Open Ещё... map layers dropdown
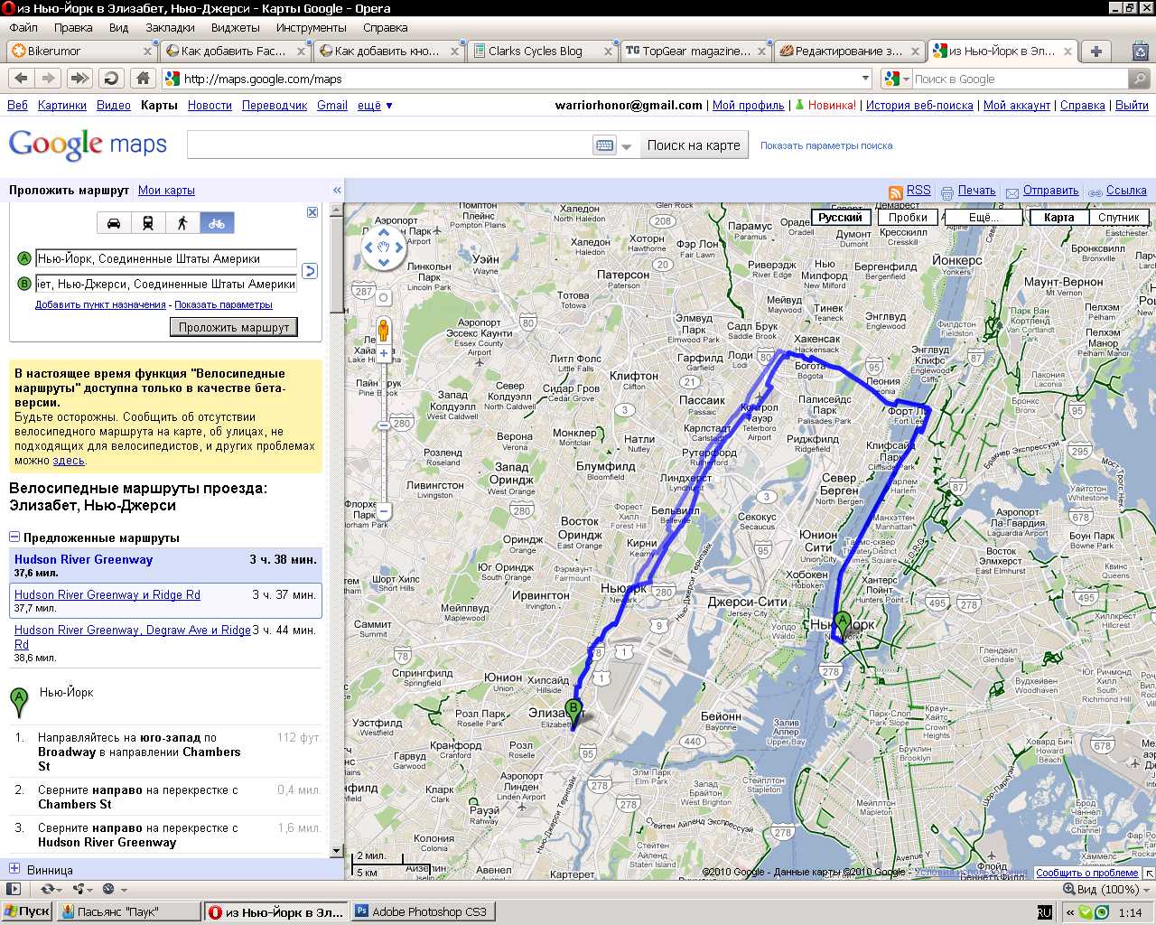1156x925 pixels. (984, 217)
